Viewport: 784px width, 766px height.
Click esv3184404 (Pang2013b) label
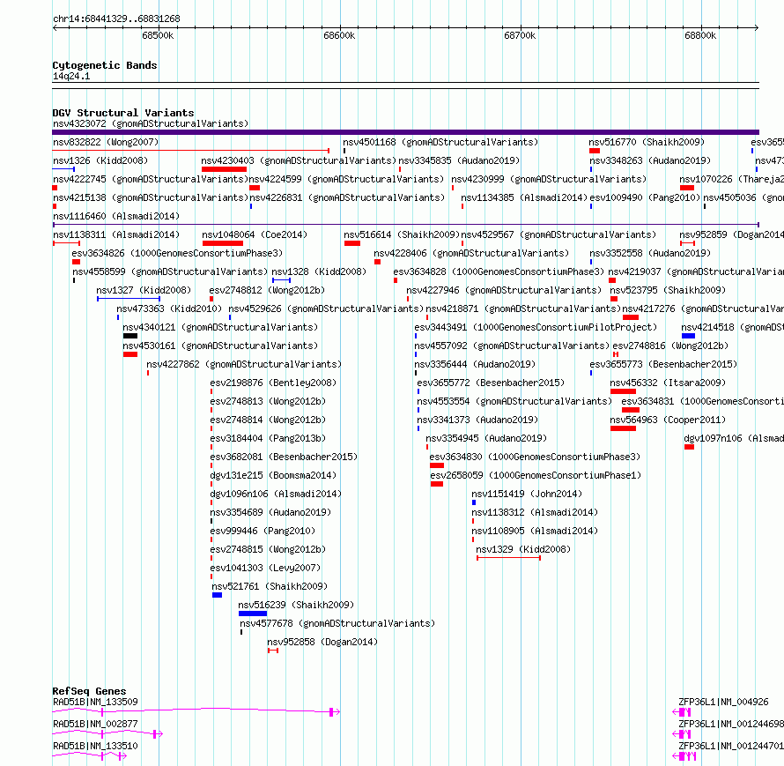268,438
